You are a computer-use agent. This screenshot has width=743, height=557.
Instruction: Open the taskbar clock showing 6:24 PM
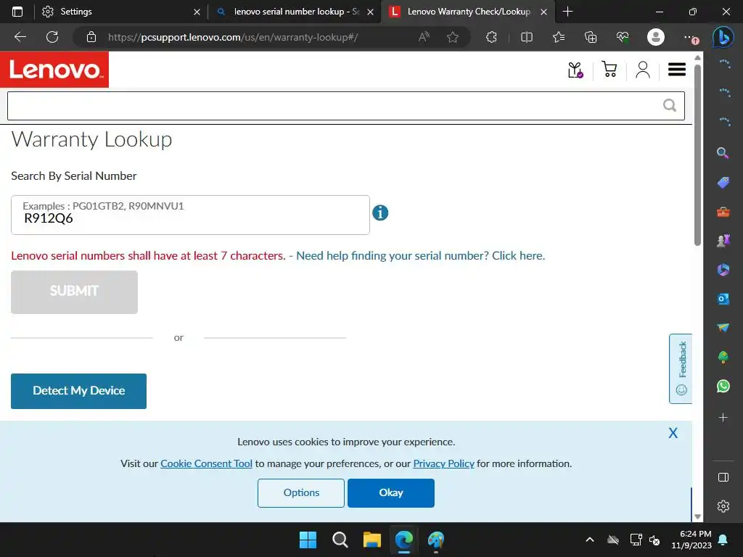691,540
